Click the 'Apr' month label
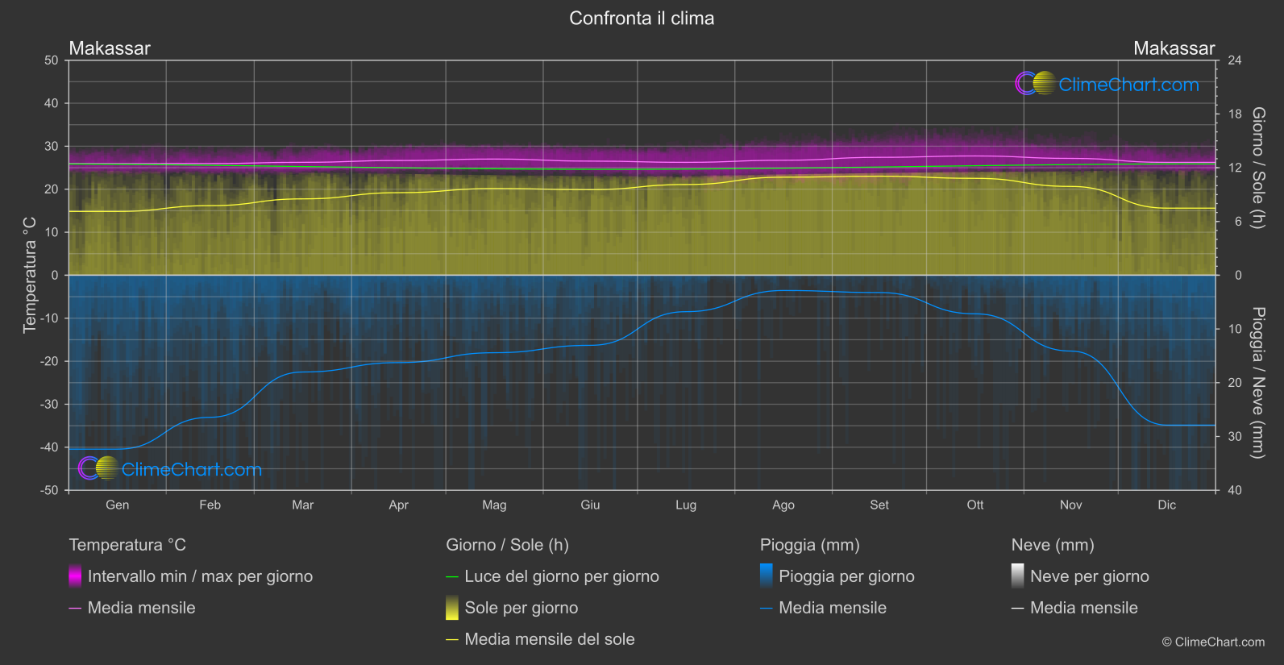 pyautogui.click(x=398, y=505)
